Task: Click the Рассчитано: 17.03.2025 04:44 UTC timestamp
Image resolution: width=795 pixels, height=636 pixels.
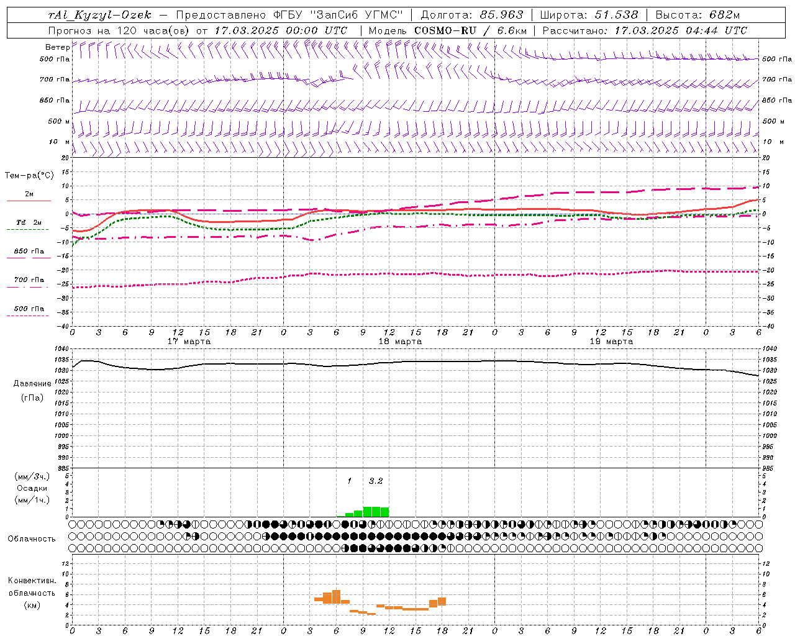Action: point(645,30)
